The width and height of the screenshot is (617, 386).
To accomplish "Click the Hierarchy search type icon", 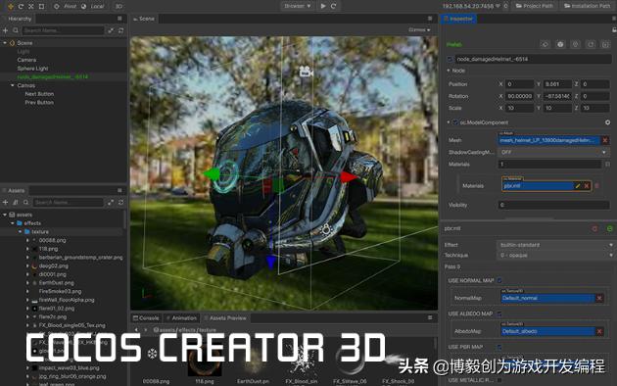I will [x=16, y=30].
